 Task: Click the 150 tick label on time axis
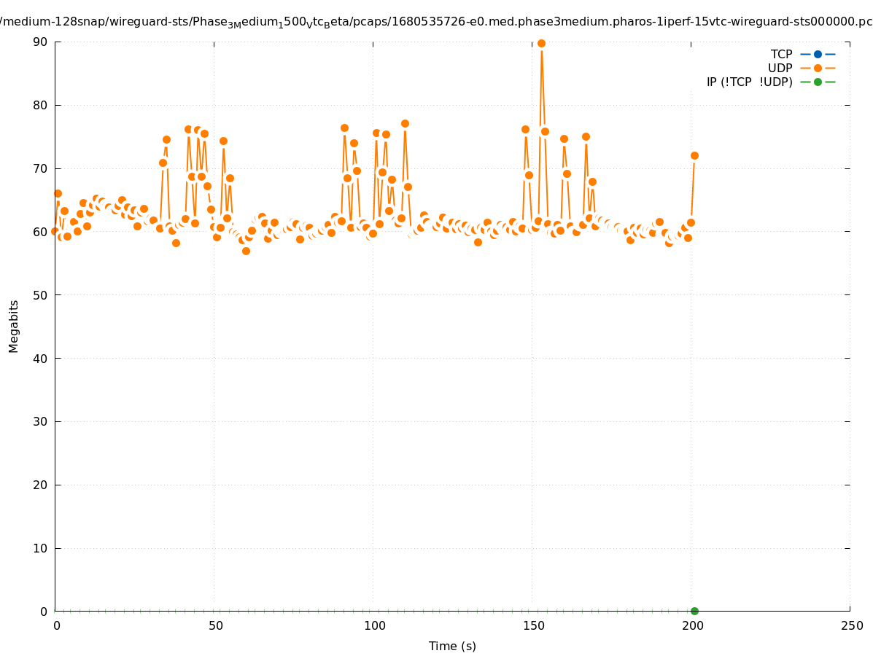(x=533, y=626)
